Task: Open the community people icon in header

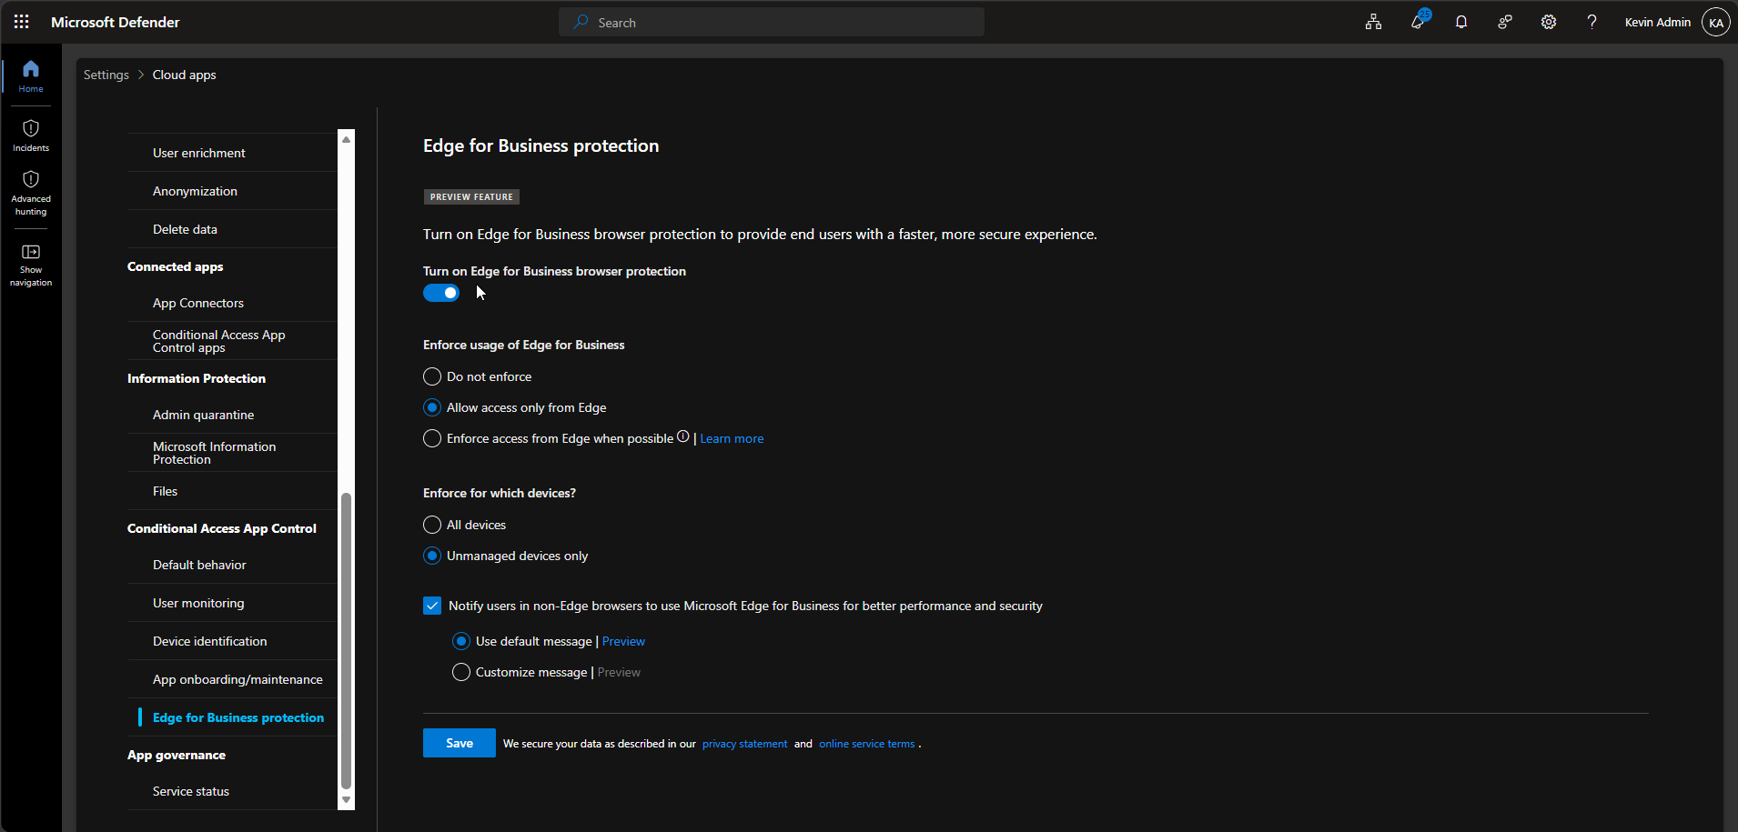Action: [x=1505, y=22]
